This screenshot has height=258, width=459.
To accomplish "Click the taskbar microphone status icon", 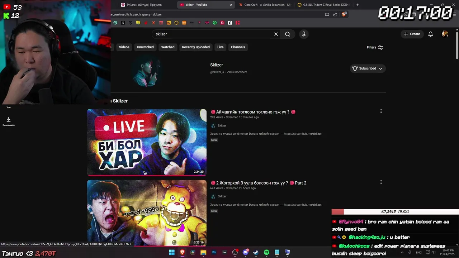I will click(410, 252).
